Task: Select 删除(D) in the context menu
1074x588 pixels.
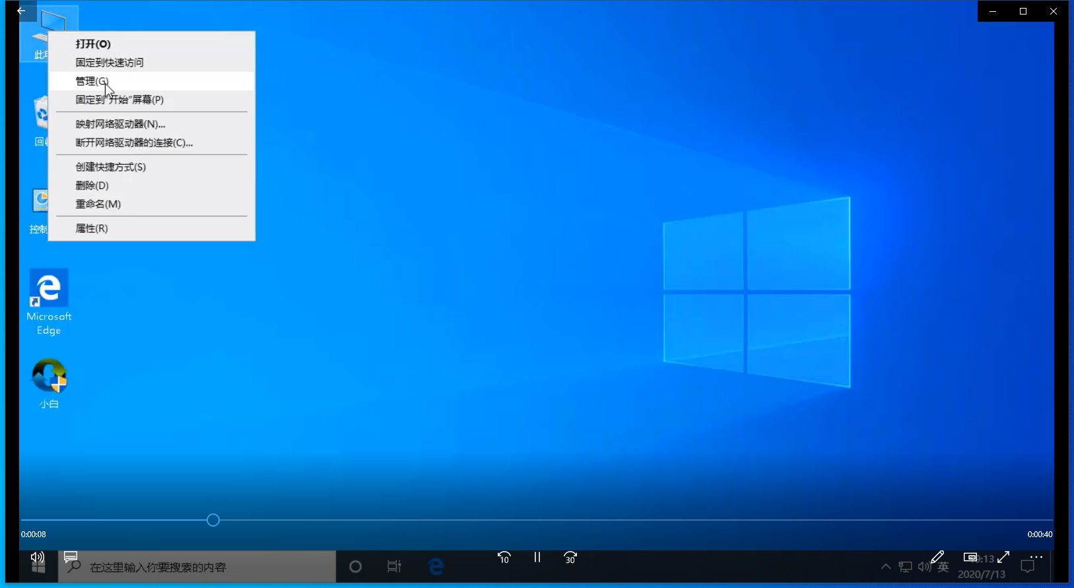Action: 152,185
